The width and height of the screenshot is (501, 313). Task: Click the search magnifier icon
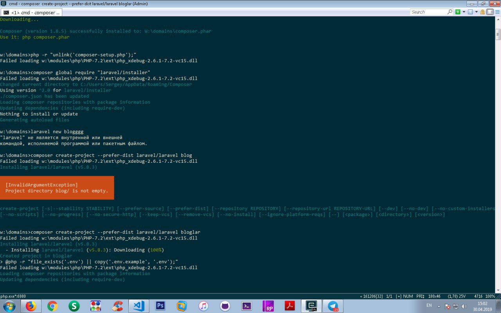[x=450, y=12]
